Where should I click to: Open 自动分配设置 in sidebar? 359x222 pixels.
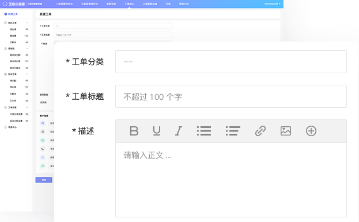[16, 121]
